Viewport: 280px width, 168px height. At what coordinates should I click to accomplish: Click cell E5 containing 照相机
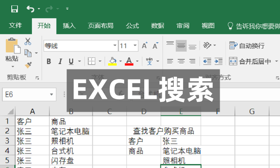point(181,160)
